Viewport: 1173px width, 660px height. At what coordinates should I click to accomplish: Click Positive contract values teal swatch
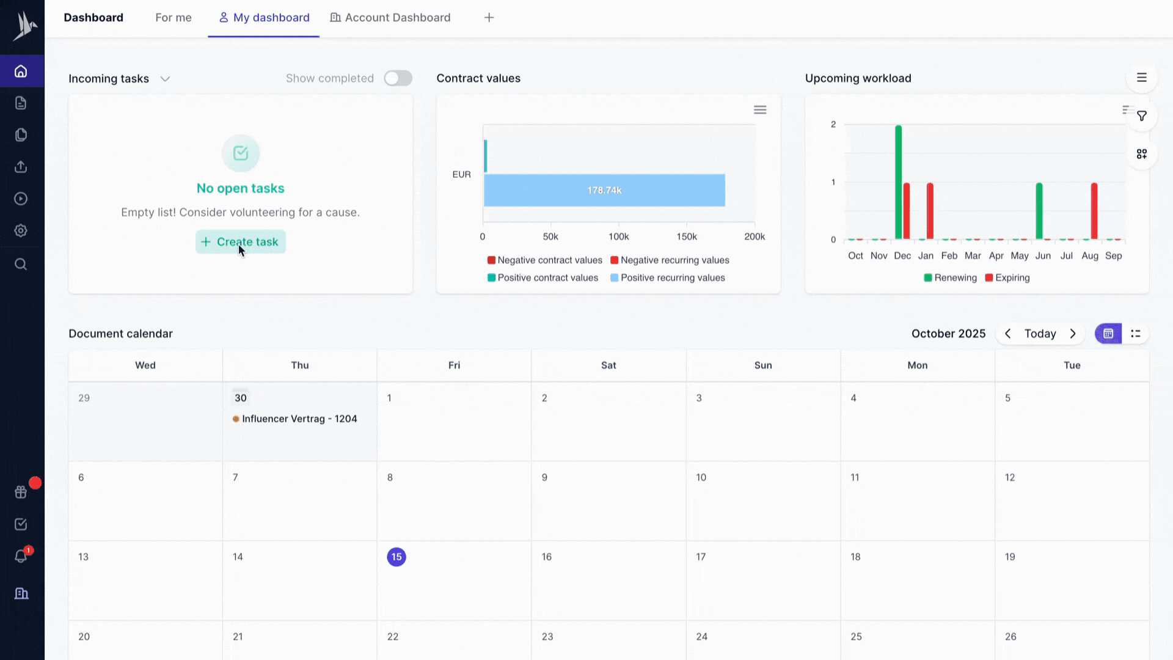(x=491, y=278)
